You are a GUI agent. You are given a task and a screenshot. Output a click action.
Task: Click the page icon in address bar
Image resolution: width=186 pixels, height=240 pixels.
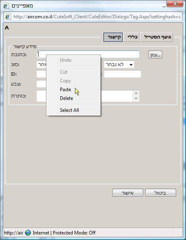pos(8,16)
